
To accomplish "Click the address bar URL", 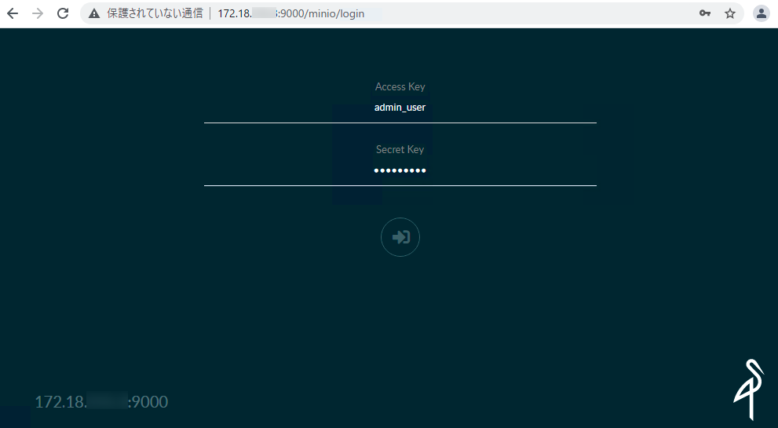I will (x=291, y=13).
